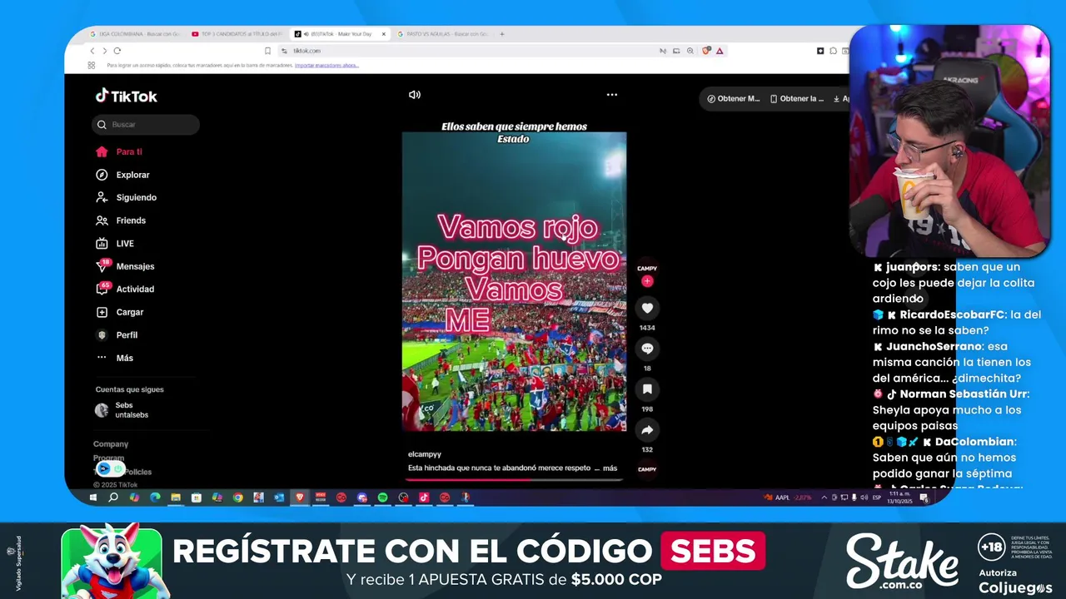Screen dimensions: 1066x599
Task: Open Google Chrome from the taskbar
Action: click(x=238, y=498)
